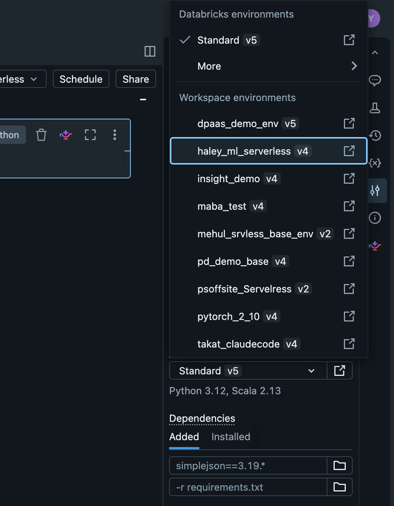Click the Dependencies heading label
The width and height of the screenshot is (394, 506).
[202, 418]
